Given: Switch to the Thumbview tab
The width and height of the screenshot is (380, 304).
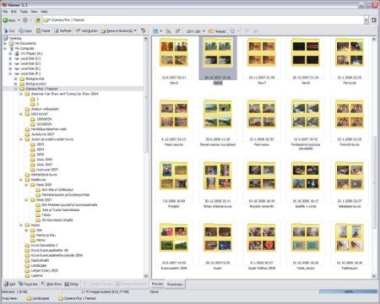Looking at the screenshot, I should (x=175, y=285).
